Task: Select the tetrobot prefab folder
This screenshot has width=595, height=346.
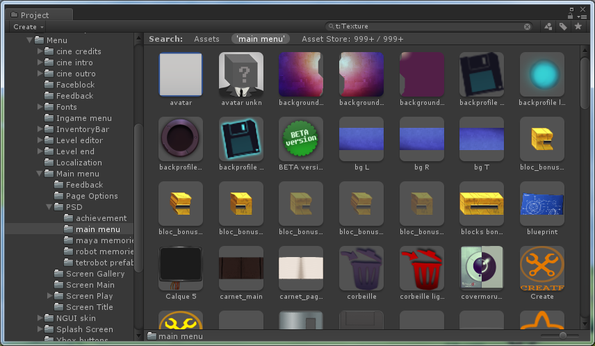Action: (x=99, y=263)
